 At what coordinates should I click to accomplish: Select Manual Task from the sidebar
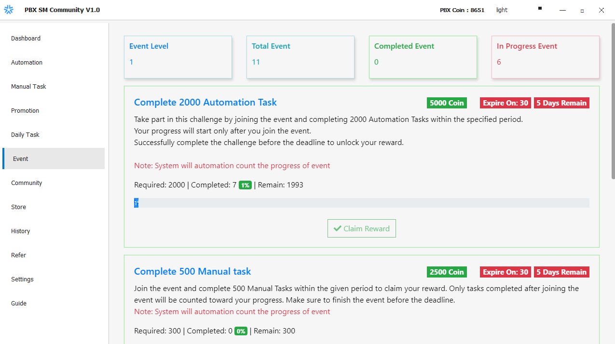(x=29, y=87)
